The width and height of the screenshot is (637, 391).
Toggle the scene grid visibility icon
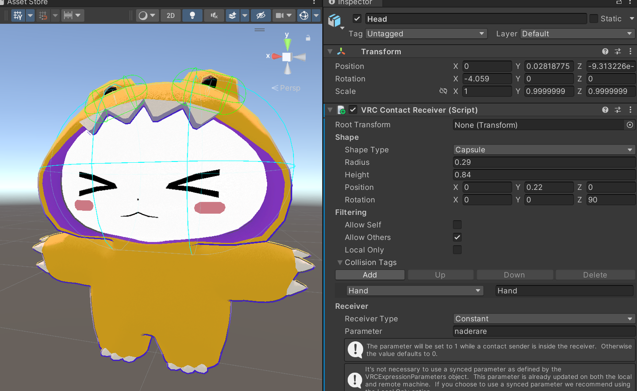click(x=18, y=15)
